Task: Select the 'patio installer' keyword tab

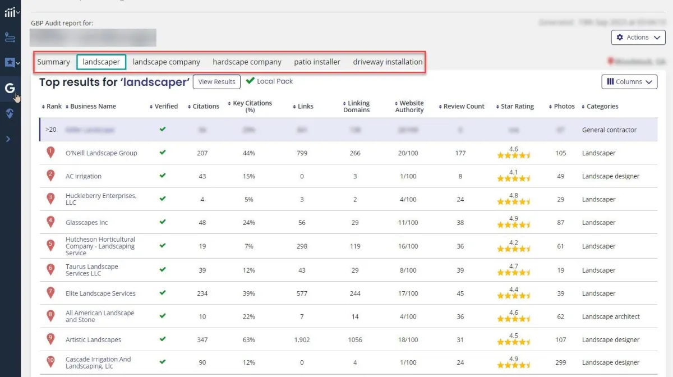Action: 317,62
